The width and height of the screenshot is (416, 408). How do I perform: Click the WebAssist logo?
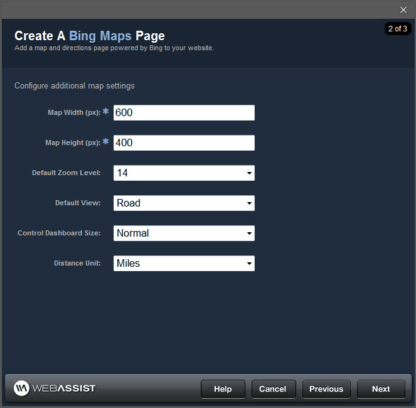point(55,389)
